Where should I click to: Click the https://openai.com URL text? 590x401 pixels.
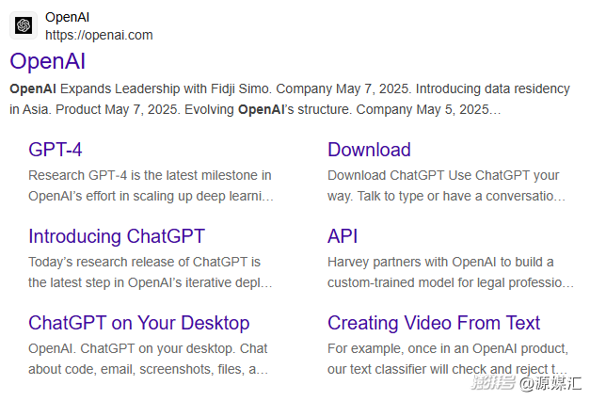point(99,35)
